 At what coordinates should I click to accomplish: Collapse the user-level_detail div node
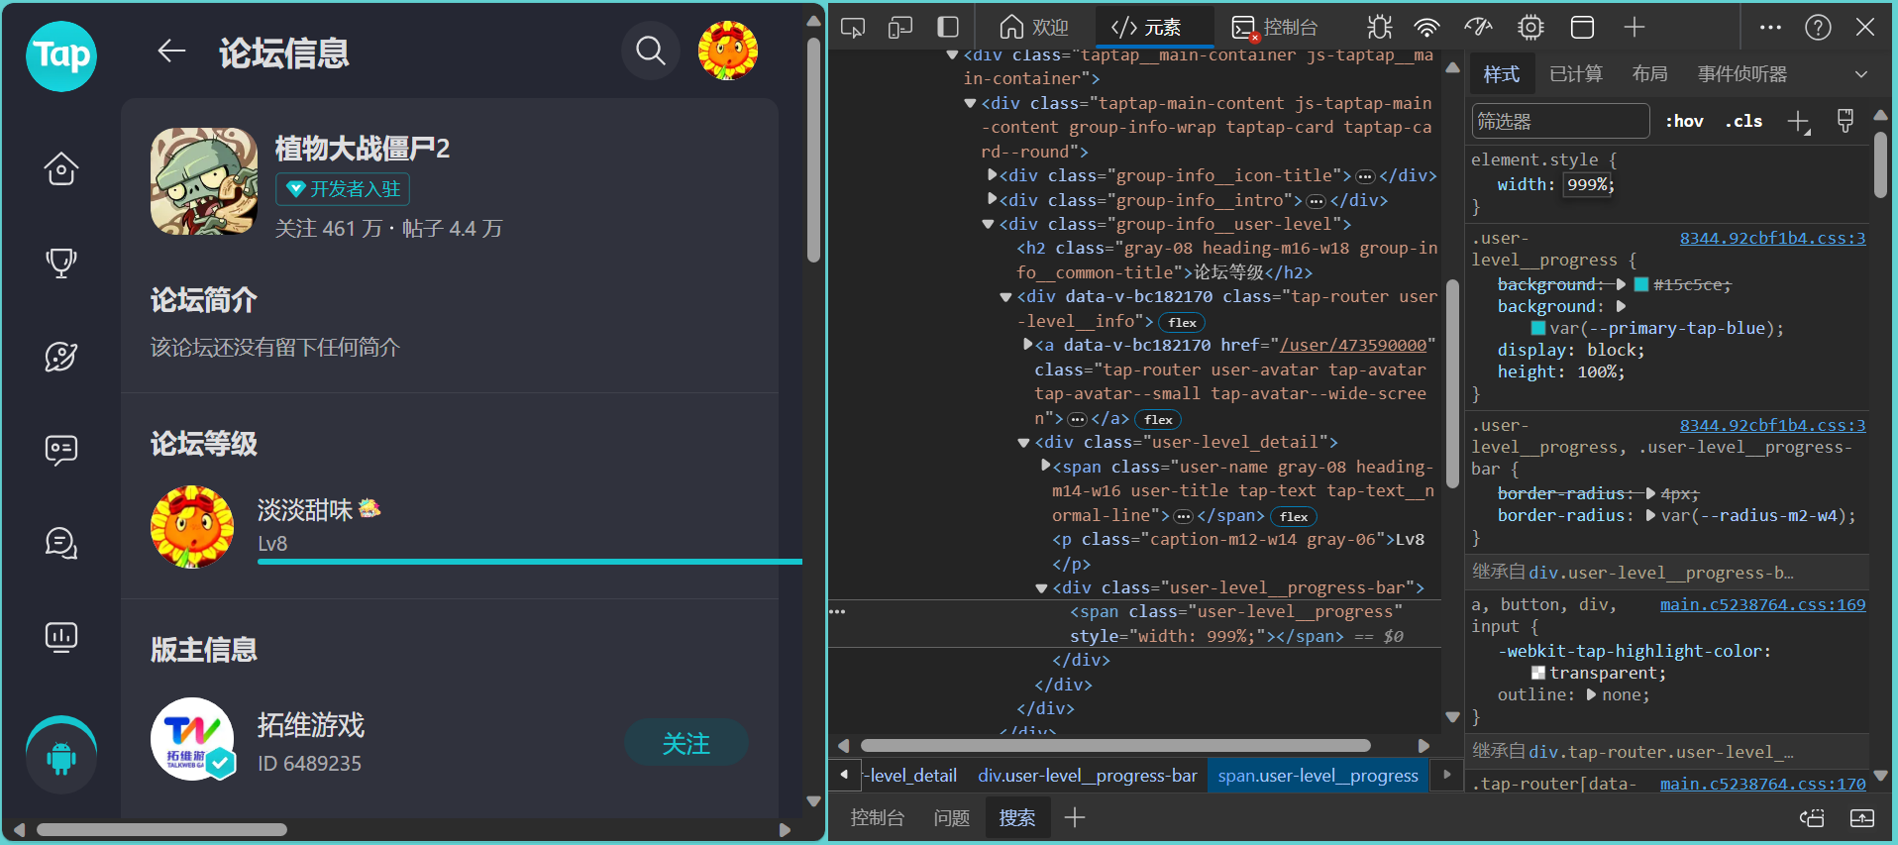click(1024, 443)
